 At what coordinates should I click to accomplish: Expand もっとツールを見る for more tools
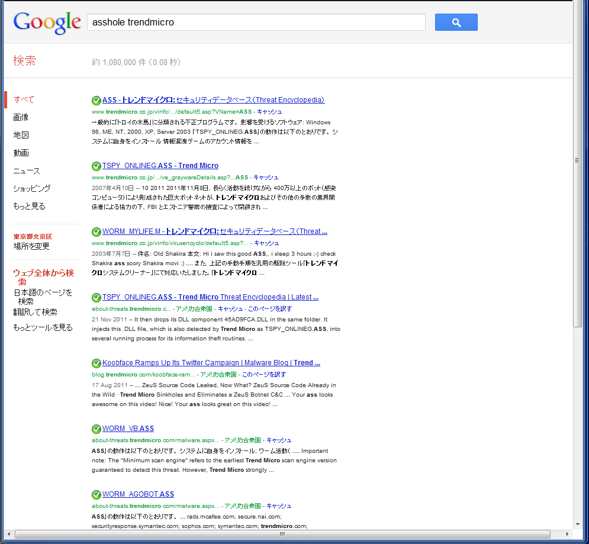(43, 327)
